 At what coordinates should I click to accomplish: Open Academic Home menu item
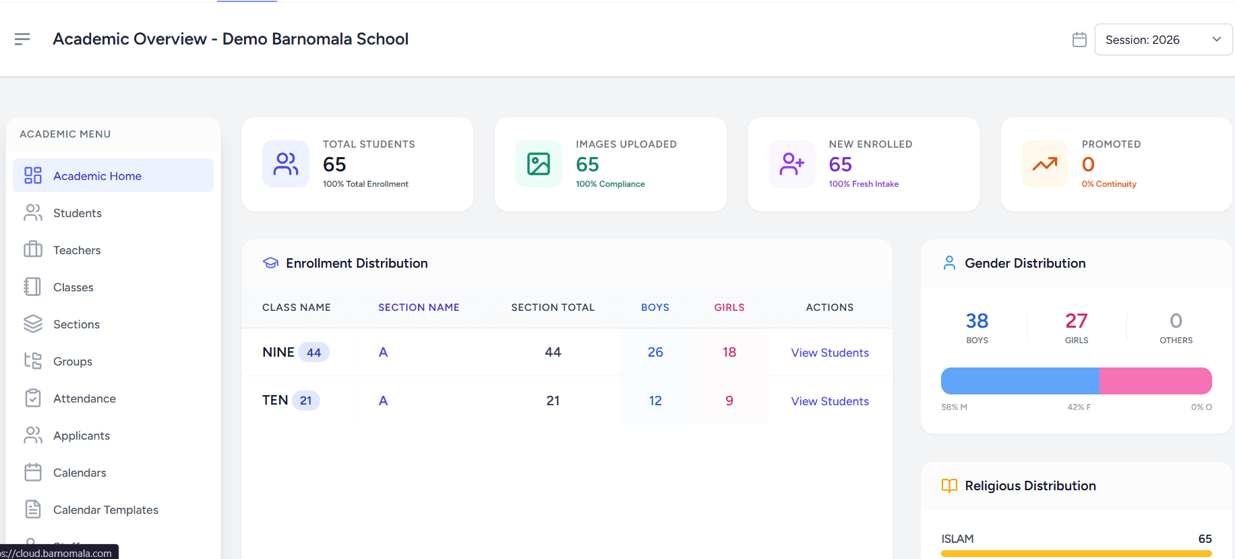click(113, 175)
